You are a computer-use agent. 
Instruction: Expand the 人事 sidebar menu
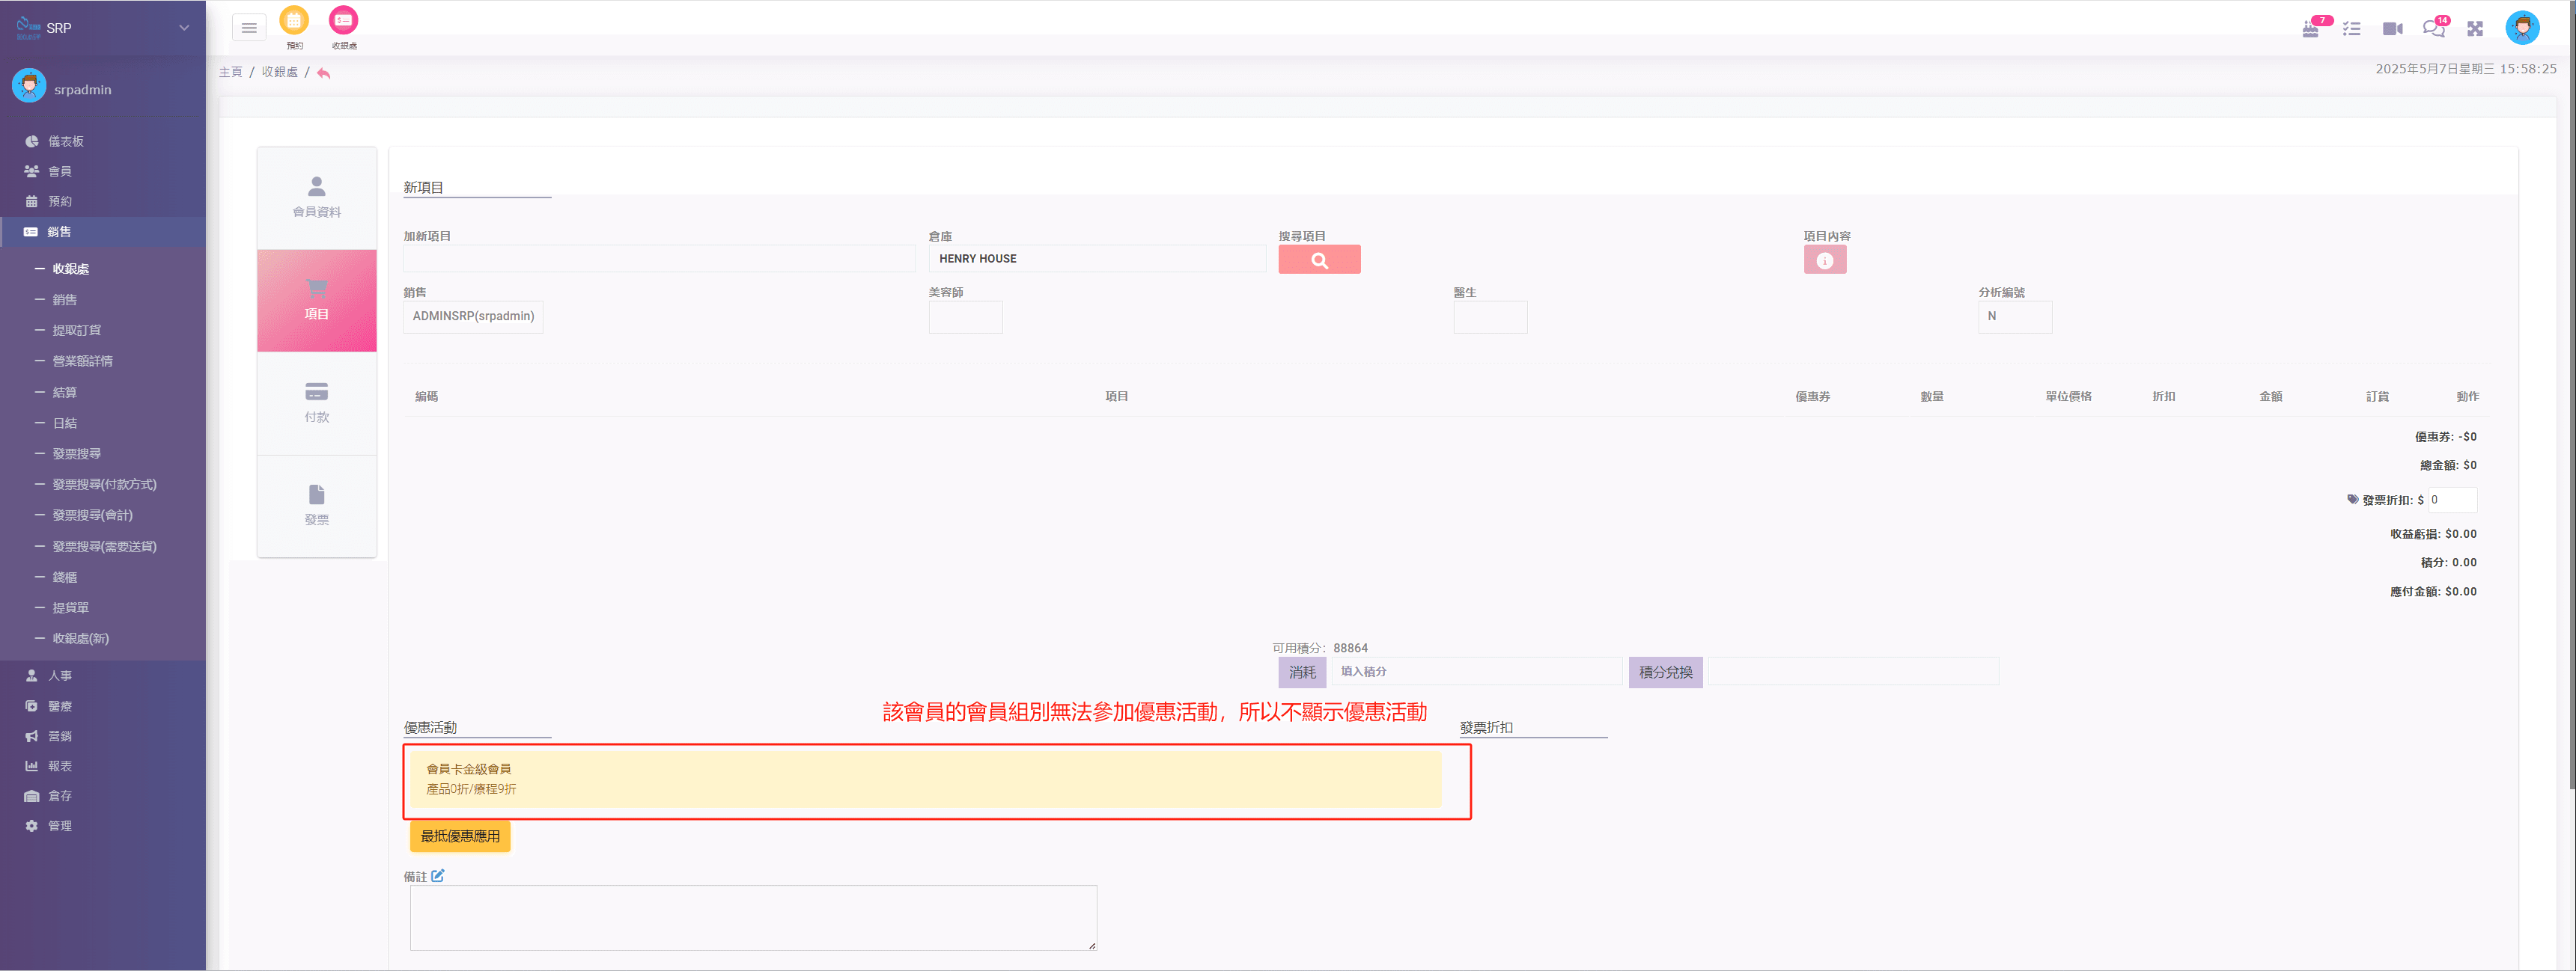tap(60, 676)
